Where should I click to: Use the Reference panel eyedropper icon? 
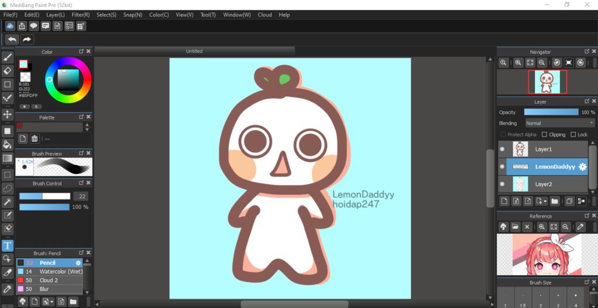580,227
